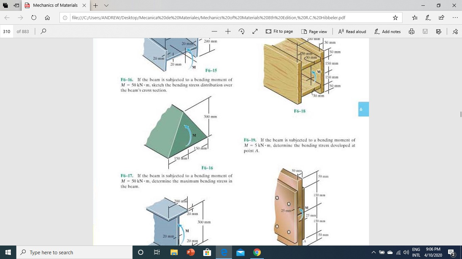Open the Action Center notifications

(x=451, y=252)
